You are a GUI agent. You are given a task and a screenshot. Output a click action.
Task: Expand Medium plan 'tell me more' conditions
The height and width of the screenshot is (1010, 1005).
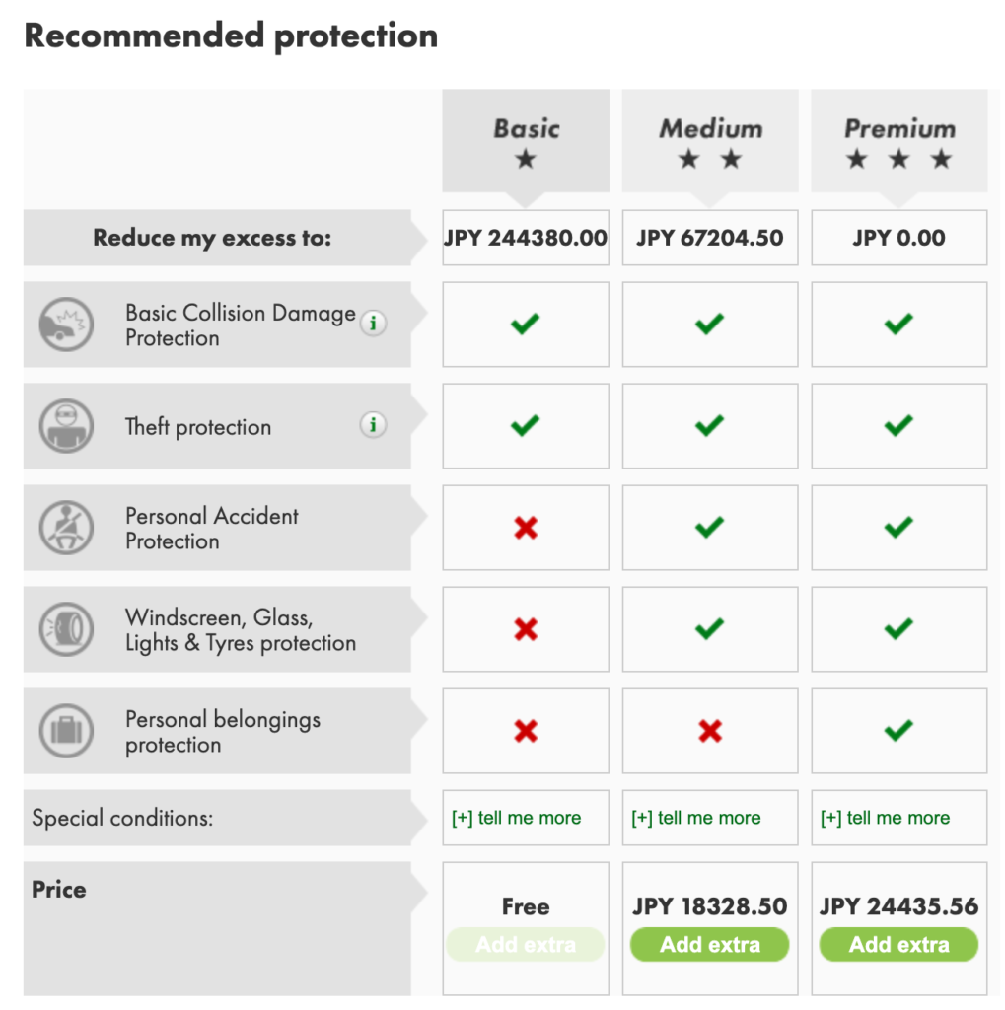pyautogui.click(x=696, y=818)
